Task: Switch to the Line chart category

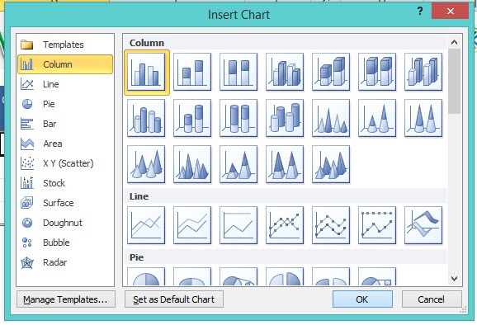Action: pos(65,84)
